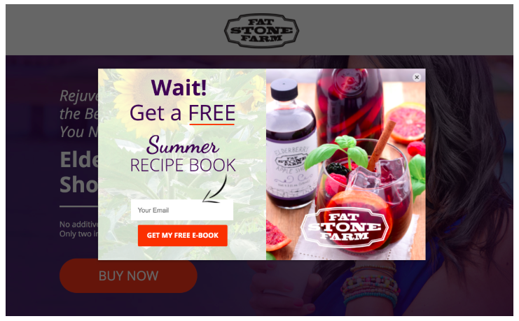Click the BUY NOW button

point(128,276)
